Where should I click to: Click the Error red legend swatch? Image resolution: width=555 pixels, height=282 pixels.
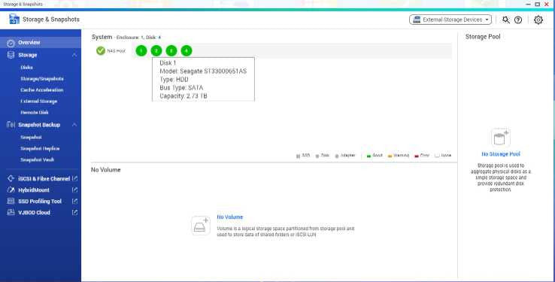click(x=417, y=156)
